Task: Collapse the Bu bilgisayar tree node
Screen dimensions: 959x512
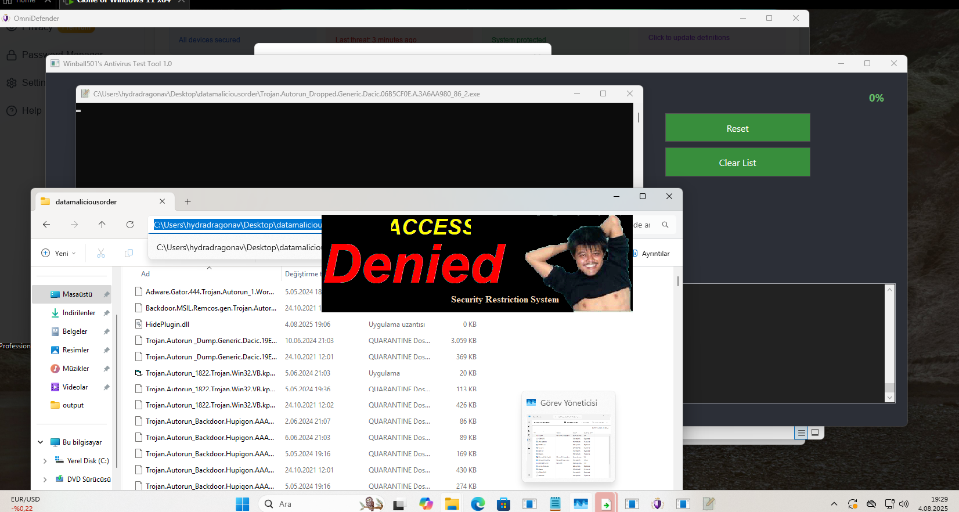Action: (41, 442)
